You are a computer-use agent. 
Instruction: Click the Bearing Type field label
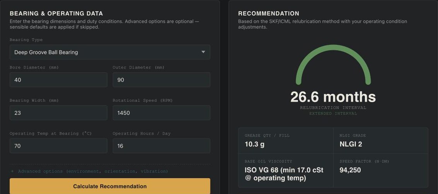[x=26, y=40]
